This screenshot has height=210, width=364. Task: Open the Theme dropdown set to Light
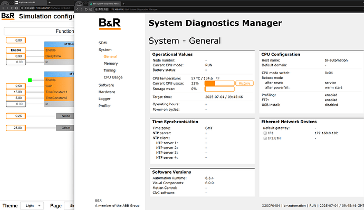(32, 206)
